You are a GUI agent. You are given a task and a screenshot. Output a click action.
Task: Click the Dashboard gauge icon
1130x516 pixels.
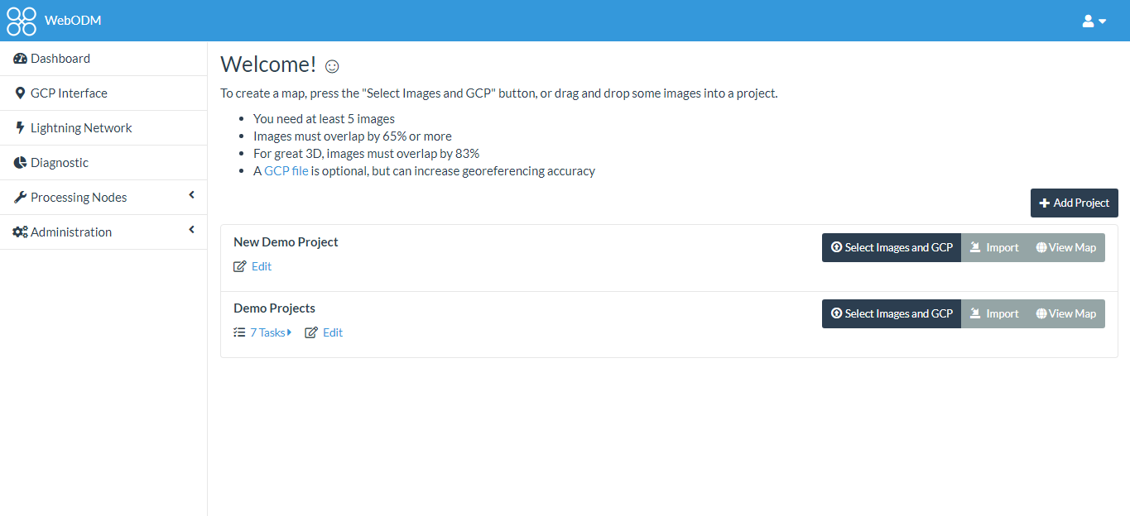click(20, 59)
